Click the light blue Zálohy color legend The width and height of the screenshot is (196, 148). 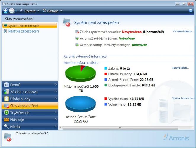(106, 68)
